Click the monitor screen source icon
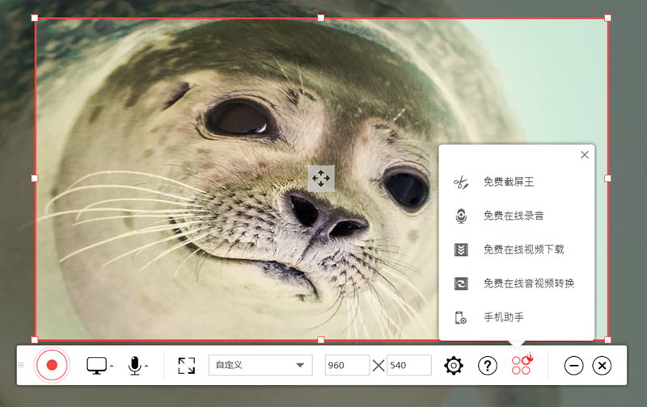 96,365
